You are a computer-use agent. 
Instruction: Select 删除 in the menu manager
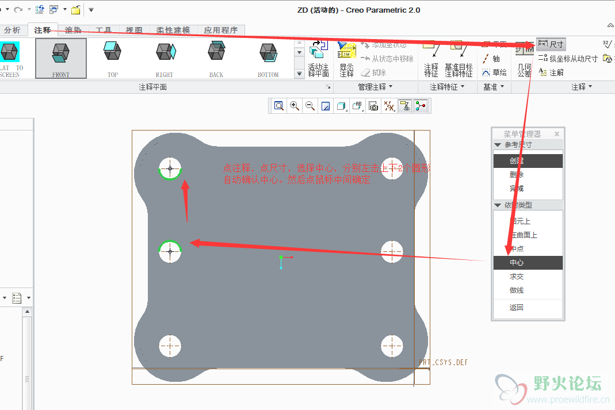(528, 174)
